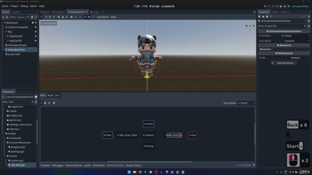Click the state machine create new nodes tool
Viewport: 312px width, 175px height.
click(45, 103)
